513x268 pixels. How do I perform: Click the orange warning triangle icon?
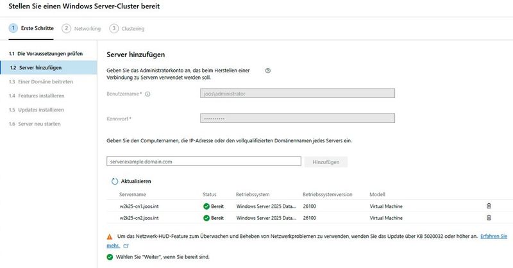tap(110, 237)
